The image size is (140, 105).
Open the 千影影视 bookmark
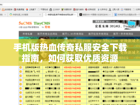tap(126, 10)
